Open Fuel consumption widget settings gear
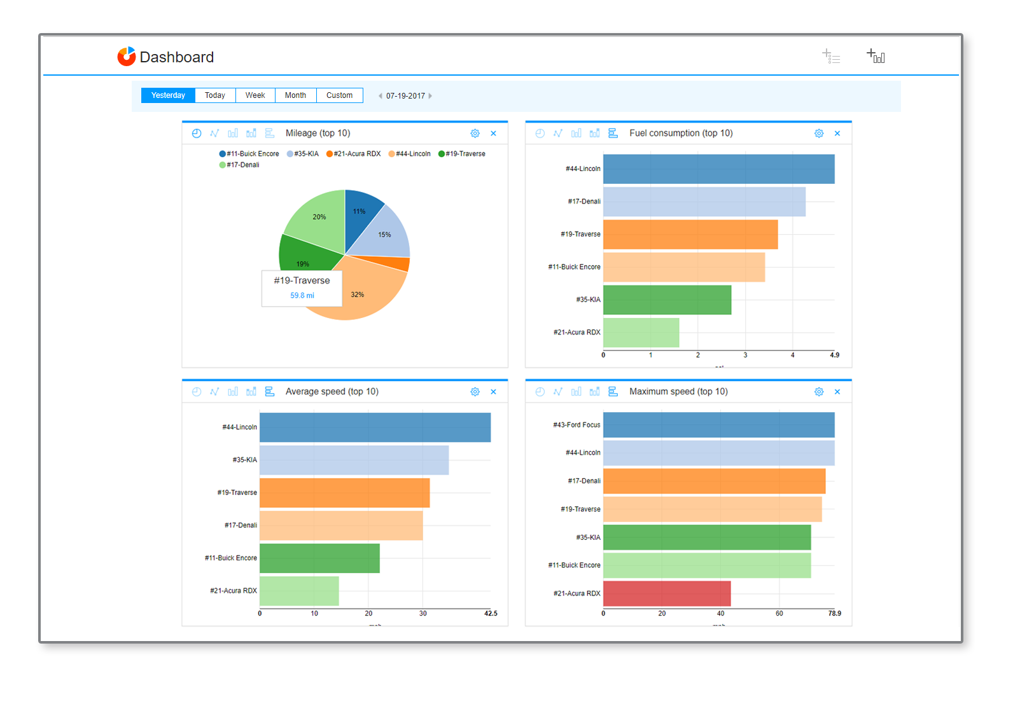Viewport: 1013px width, 711px height. [x=819, y=134]
